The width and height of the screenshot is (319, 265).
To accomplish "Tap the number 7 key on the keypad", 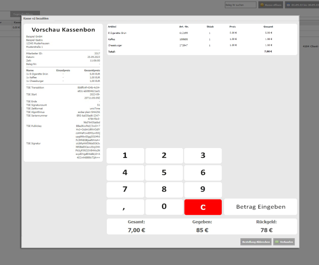I will point(125,190).
